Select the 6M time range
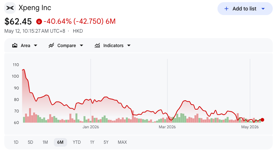This screenshot has height=152, width=276. click(x=60, y=142)
